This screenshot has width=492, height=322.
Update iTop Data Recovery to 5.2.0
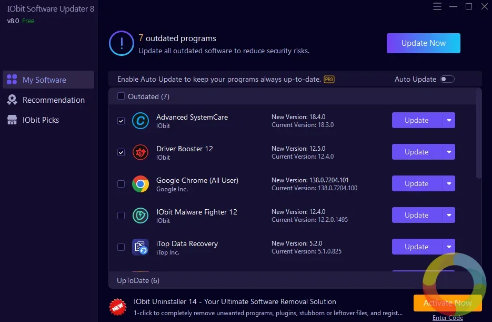(417, 247)
